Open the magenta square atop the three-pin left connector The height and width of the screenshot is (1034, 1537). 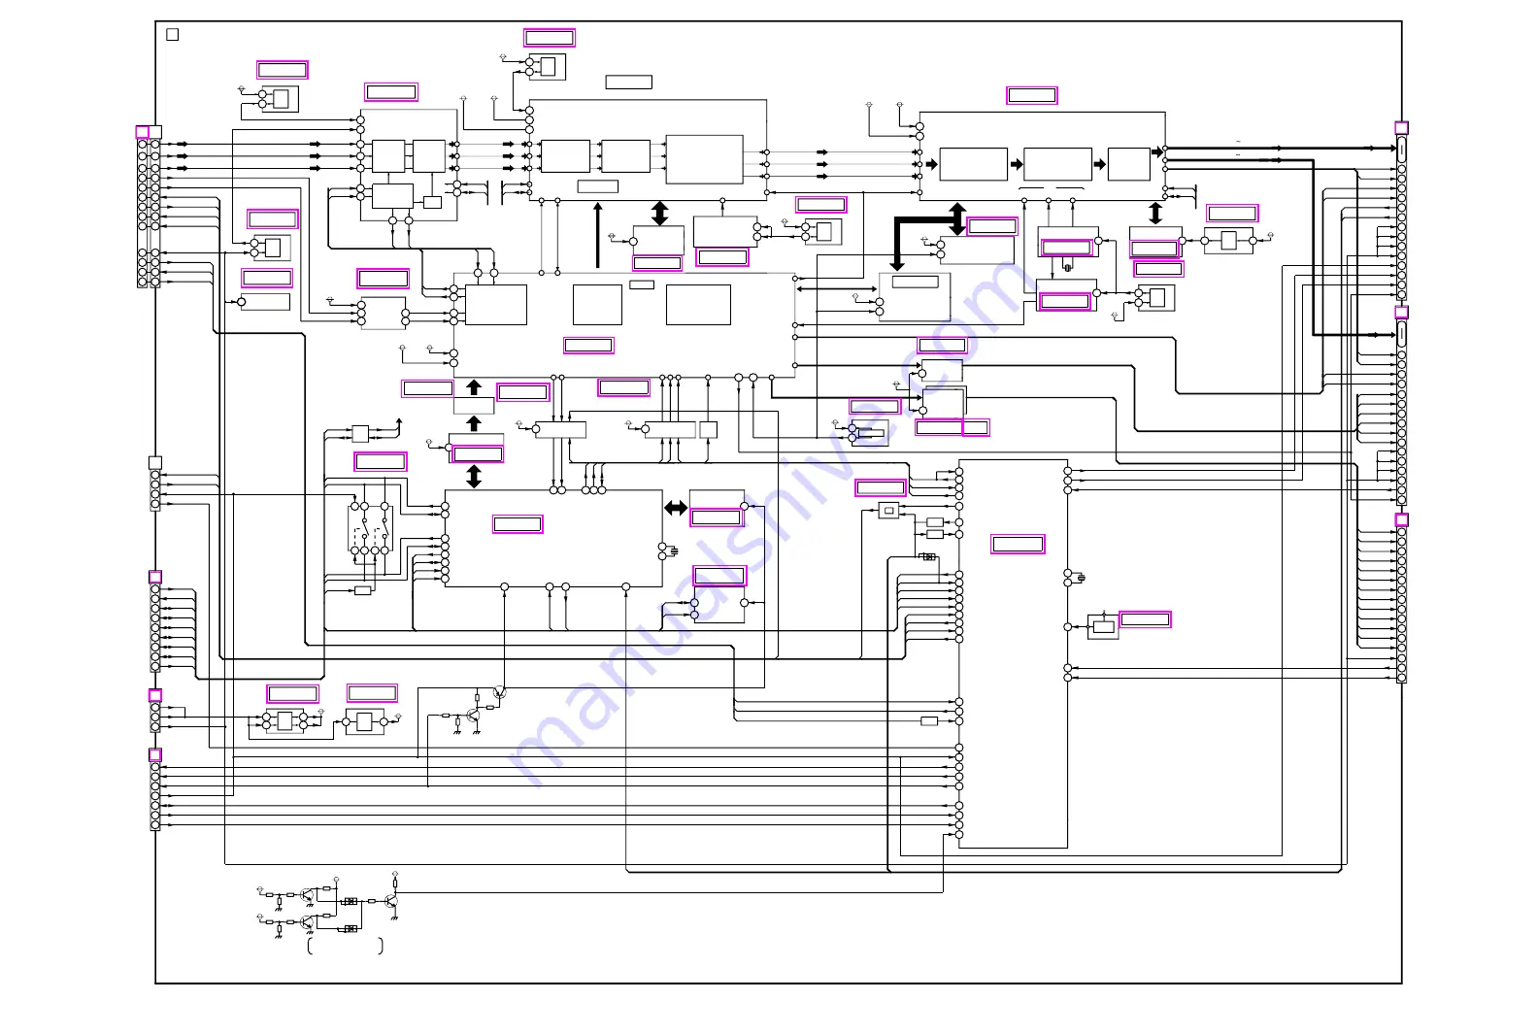tap(154, 695)
